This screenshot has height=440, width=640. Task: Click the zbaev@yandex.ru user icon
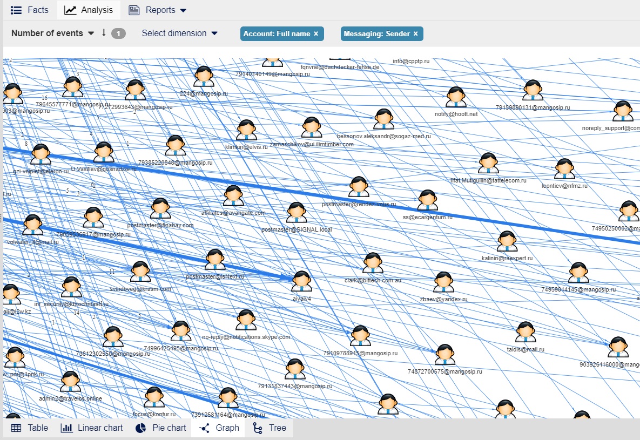443,282
